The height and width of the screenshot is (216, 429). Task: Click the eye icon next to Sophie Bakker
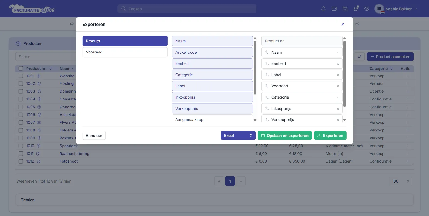point(366,9)
